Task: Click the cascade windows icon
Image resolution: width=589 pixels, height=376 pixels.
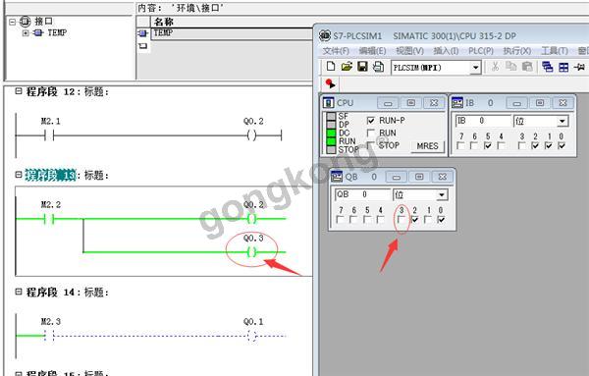Action: (548, 67)
